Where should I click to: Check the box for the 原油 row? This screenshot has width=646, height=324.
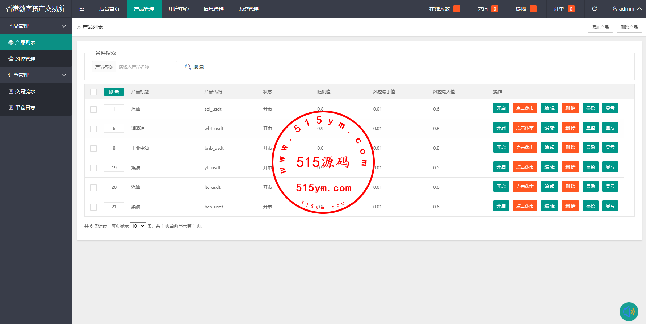point(93,109)
